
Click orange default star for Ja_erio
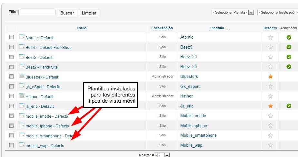click(271, 106)
